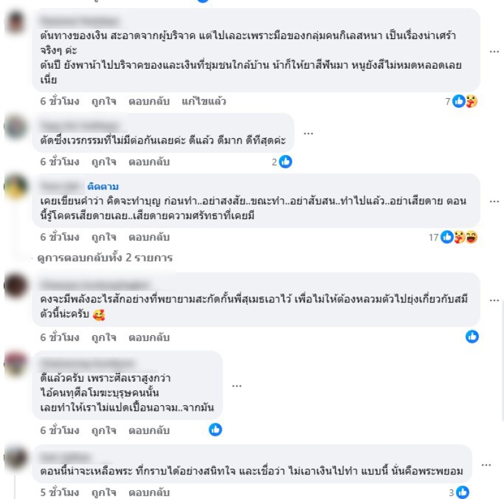Click the 5 ชั่วโมง timestamp on the last comment
The image size is (504, 499).
(x=59, y=492)
